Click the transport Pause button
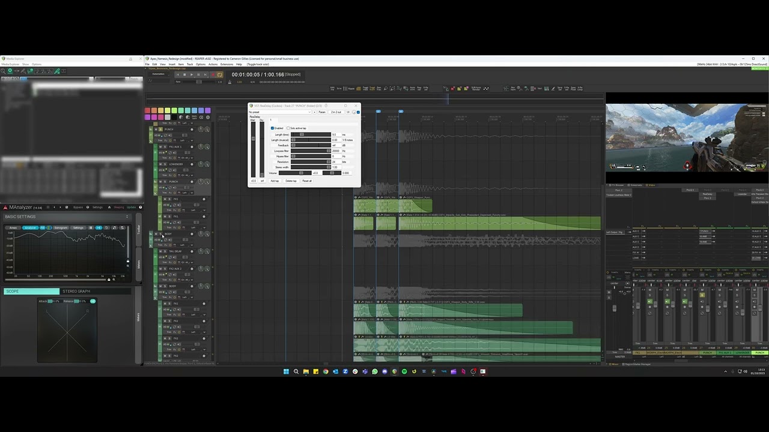Viewport: 769px width, 432px height. pos(198,74)
